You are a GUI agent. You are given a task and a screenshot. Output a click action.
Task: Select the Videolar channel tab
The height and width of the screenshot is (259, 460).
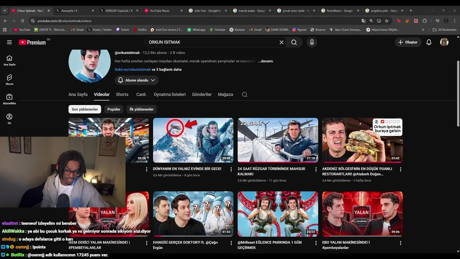coord(102,95)
